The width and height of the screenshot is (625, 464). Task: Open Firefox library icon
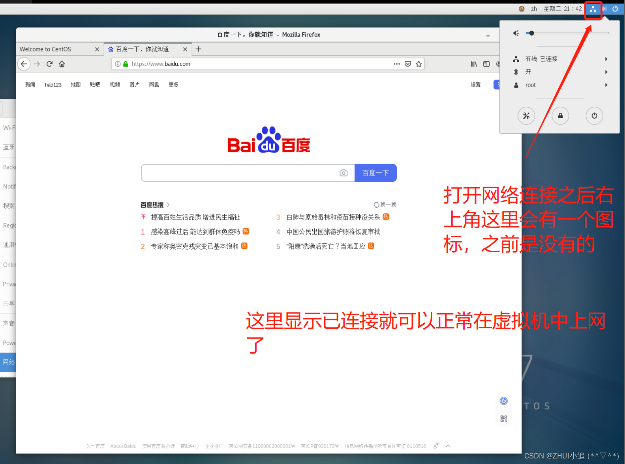click(474, 64)
